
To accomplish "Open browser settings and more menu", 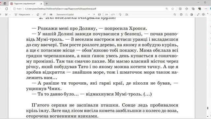I will click(x=206, y=9).
